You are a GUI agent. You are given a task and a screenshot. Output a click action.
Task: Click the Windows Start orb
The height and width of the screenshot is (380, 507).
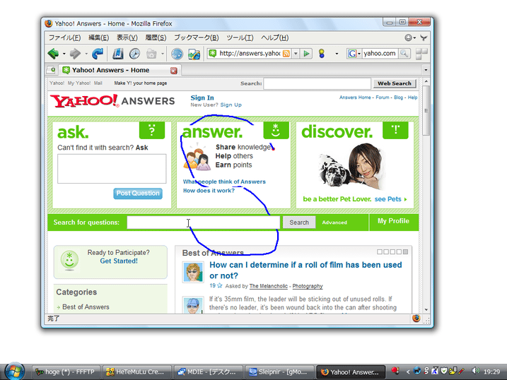[x=14, y=372]
